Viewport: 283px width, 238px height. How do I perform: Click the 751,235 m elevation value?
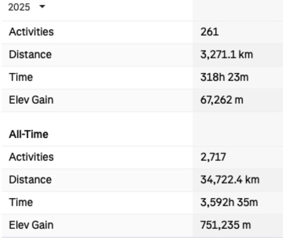click(226, 225)
